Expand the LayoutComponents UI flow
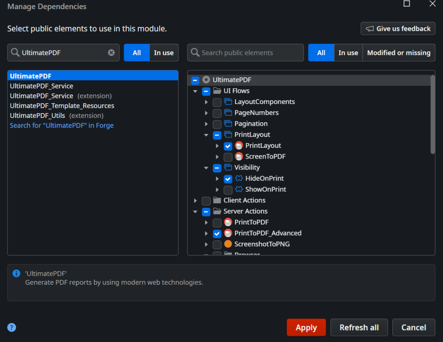 click(x=206, y=102)
